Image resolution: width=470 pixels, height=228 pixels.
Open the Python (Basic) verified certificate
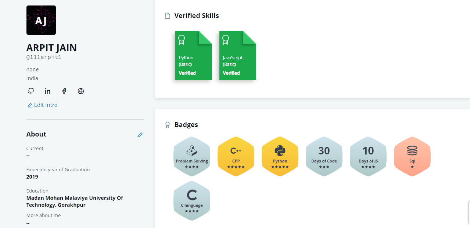click(194, 55)
